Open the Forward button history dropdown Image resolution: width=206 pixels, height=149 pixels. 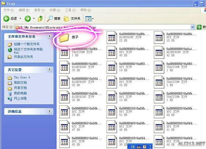(x=34, y=18)
